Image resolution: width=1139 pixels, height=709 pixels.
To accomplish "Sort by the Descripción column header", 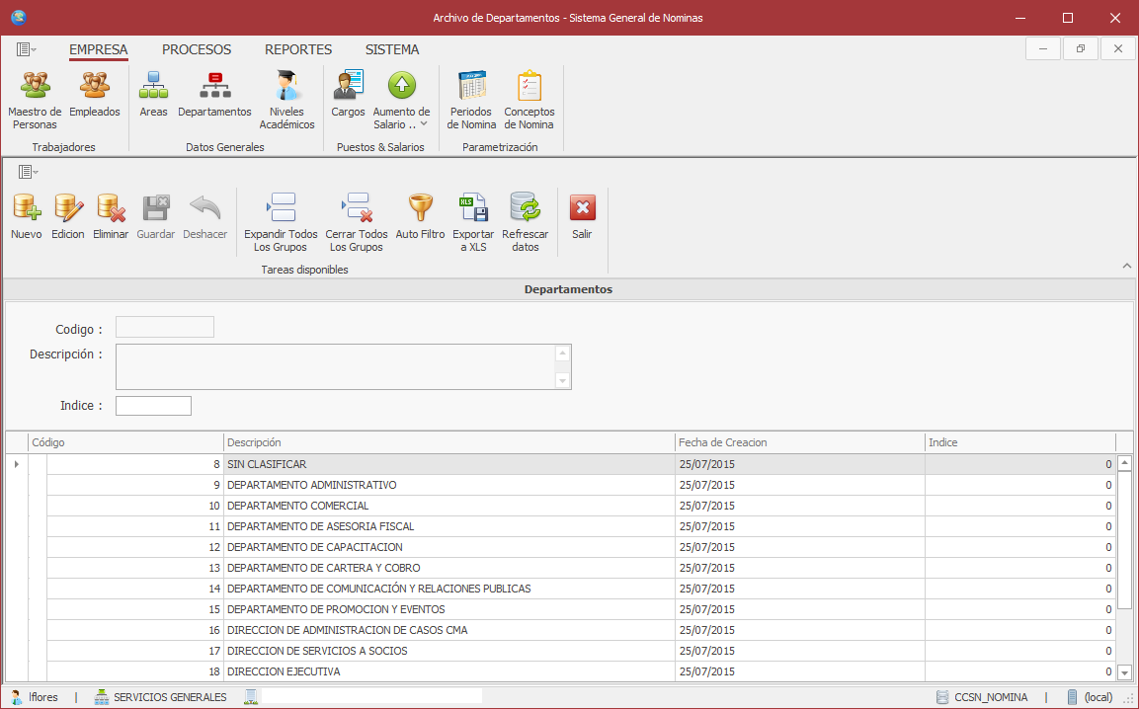I will (448, 442).
